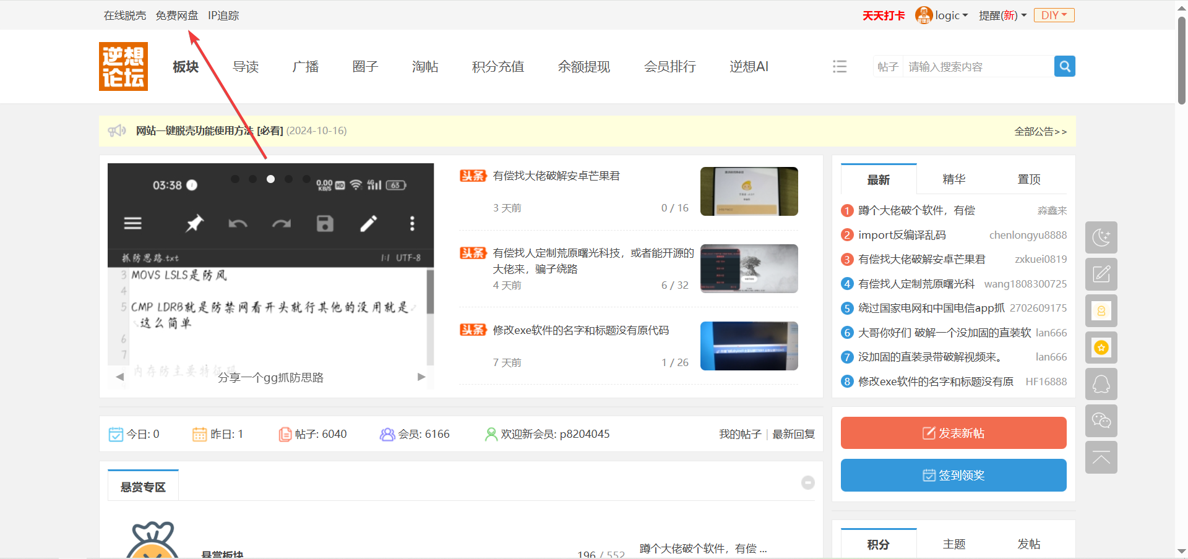Image resolution: width=1188 pixels, height=559 pixels.
Task: Toggle night mode moon icon in sidebar
Action: point(1101,237)
